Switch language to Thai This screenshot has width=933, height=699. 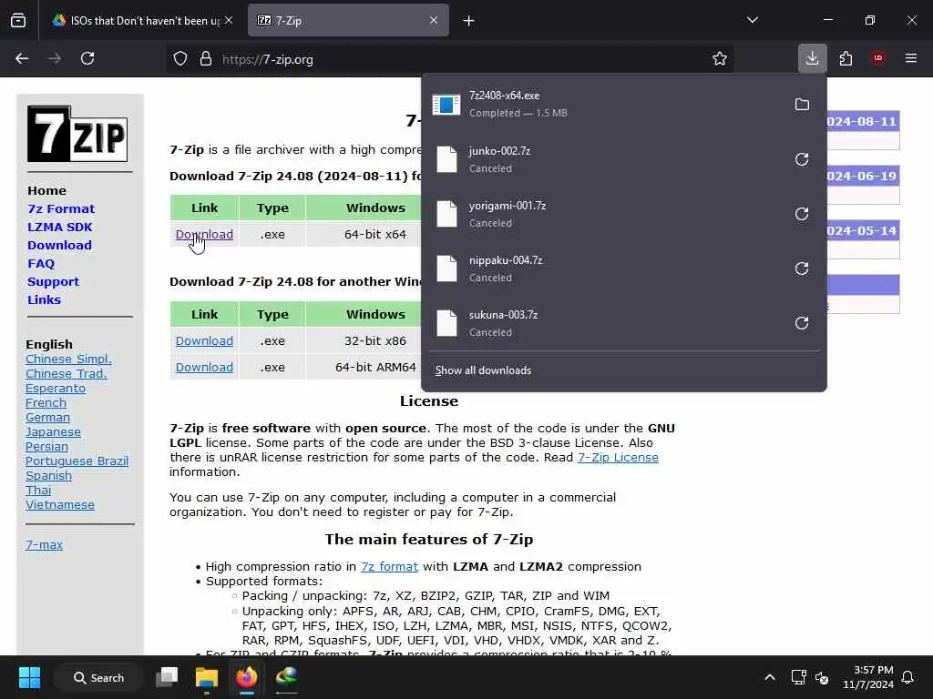pos(38,491)
